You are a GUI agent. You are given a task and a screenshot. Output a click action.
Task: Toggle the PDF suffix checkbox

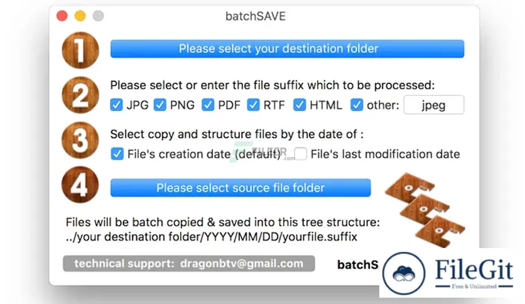(x=208, y=105)
